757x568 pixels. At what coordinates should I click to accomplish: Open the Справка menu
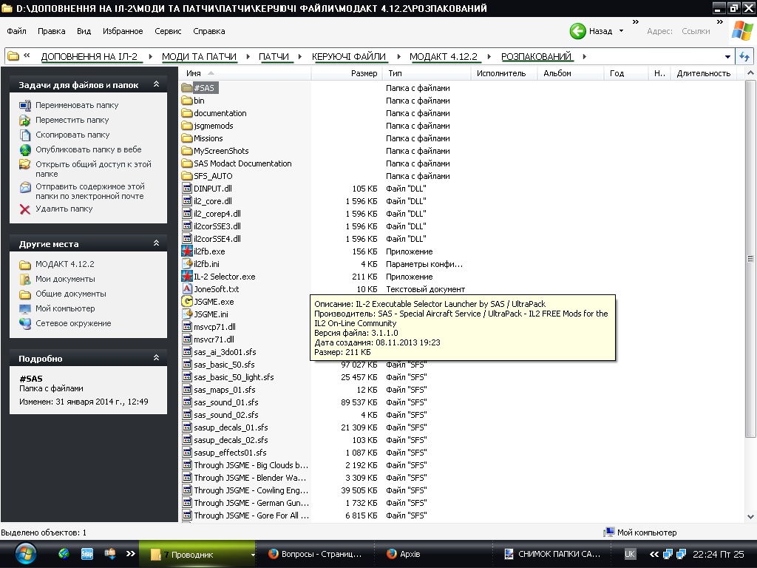[208, 31]
